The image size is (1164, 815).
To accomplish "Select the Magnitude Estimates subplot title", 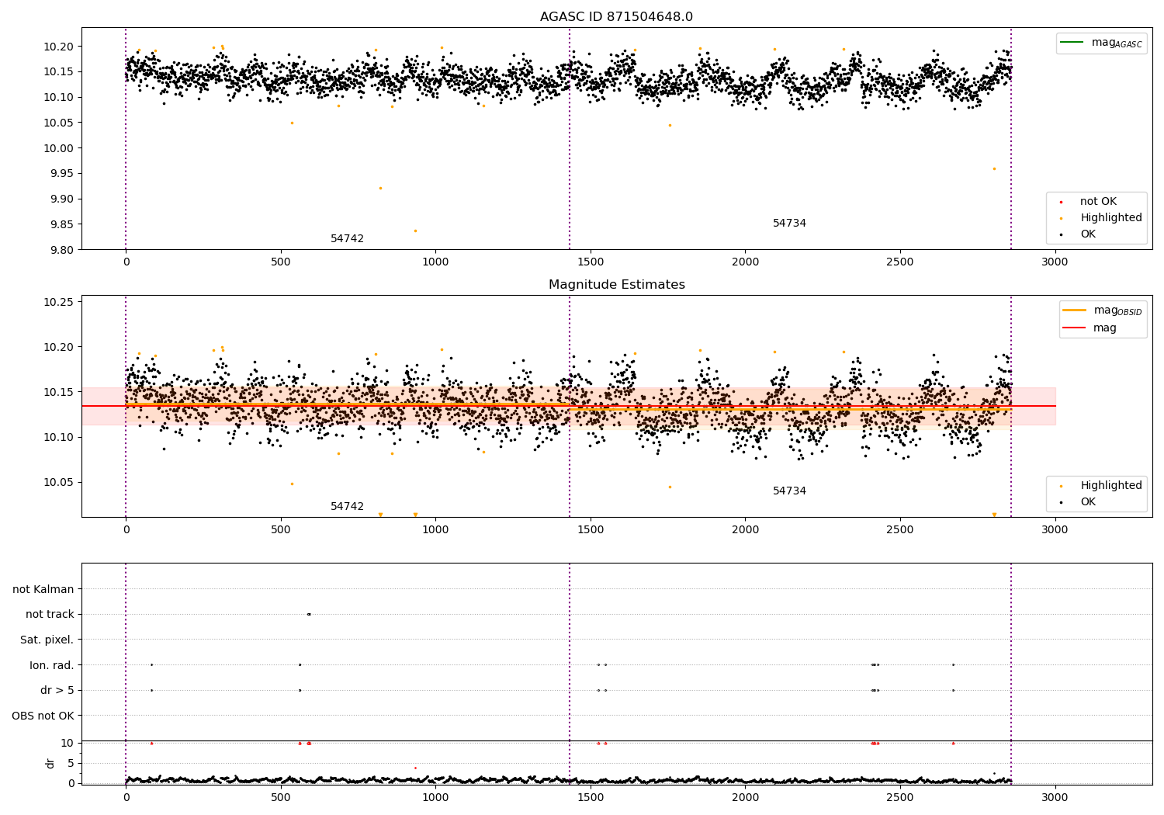I will pos(616,285).
